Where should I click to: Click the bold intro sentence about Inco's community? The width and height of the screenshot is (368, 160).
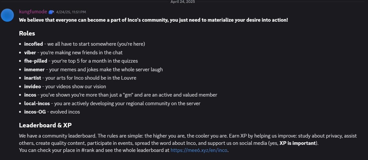153,20
